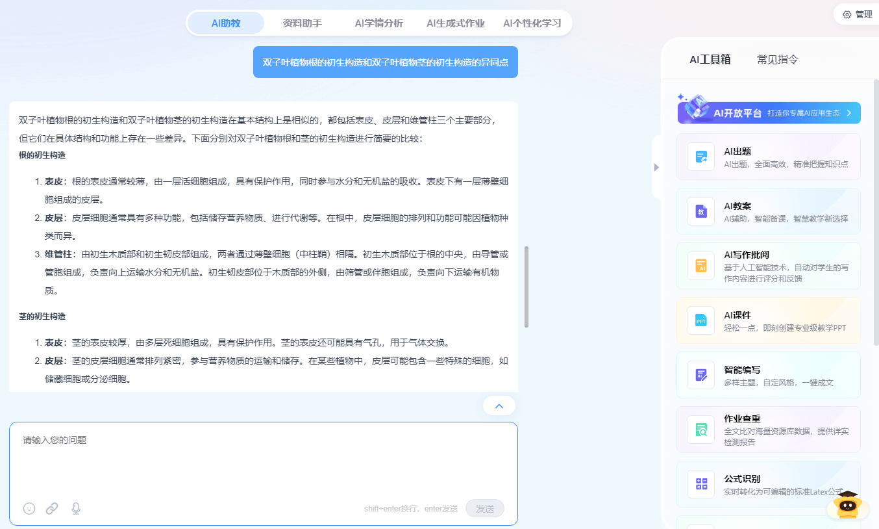Click the 发送 send button
Image resolution: width=879 pixels, height=529 pixels.
[484, 508]
